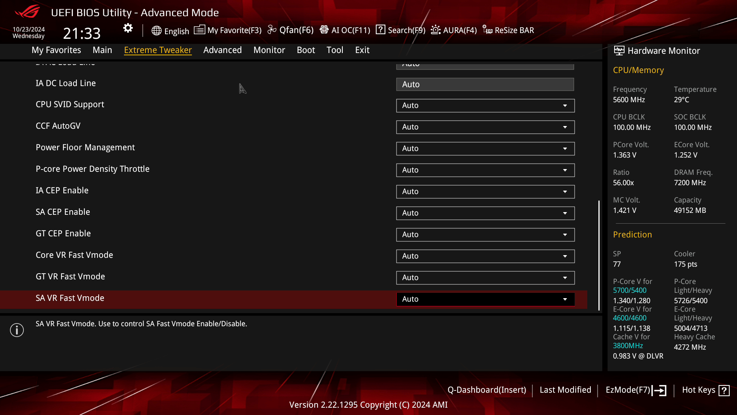Select Advanced menu tab
The height and width of the screenshot is (415, 737).
point(222,50)
